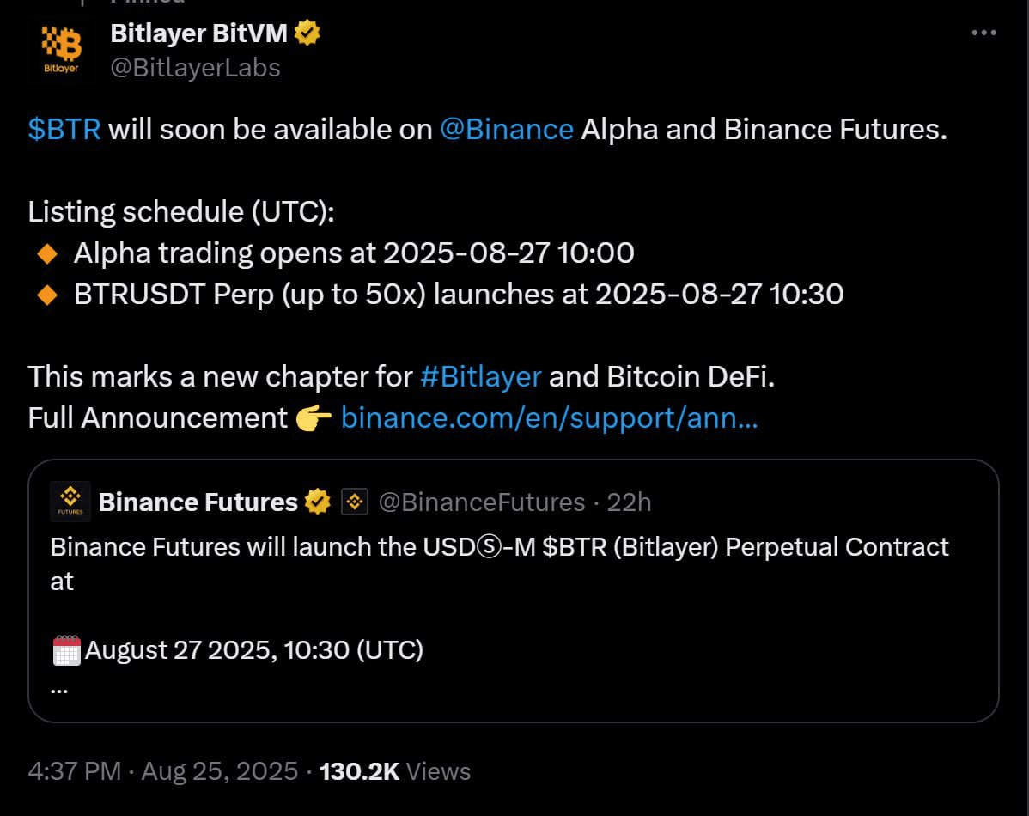Open the 130.2K Views count
Image resolution: width=1029 pixels, height=816 pixels.
point(395,771)
